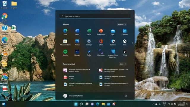This screenshot has height=107, width=190.
Task: Select the VLC desktop shortcut
Action: coord(5,55)
